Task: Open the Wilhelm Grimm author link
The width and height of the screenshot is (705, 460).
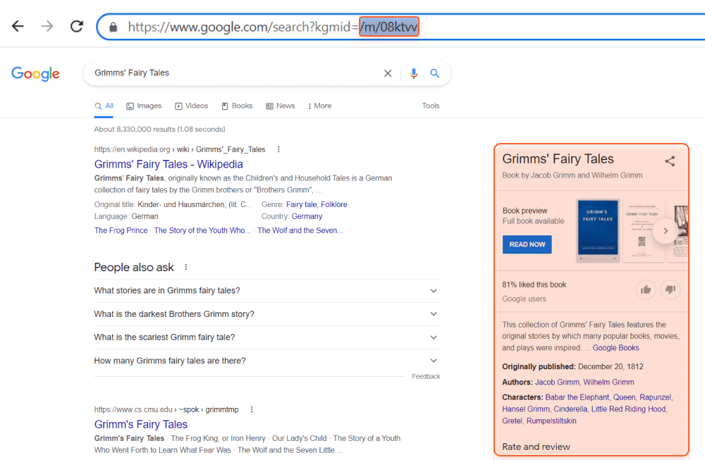Action: (x=609, y=383)
